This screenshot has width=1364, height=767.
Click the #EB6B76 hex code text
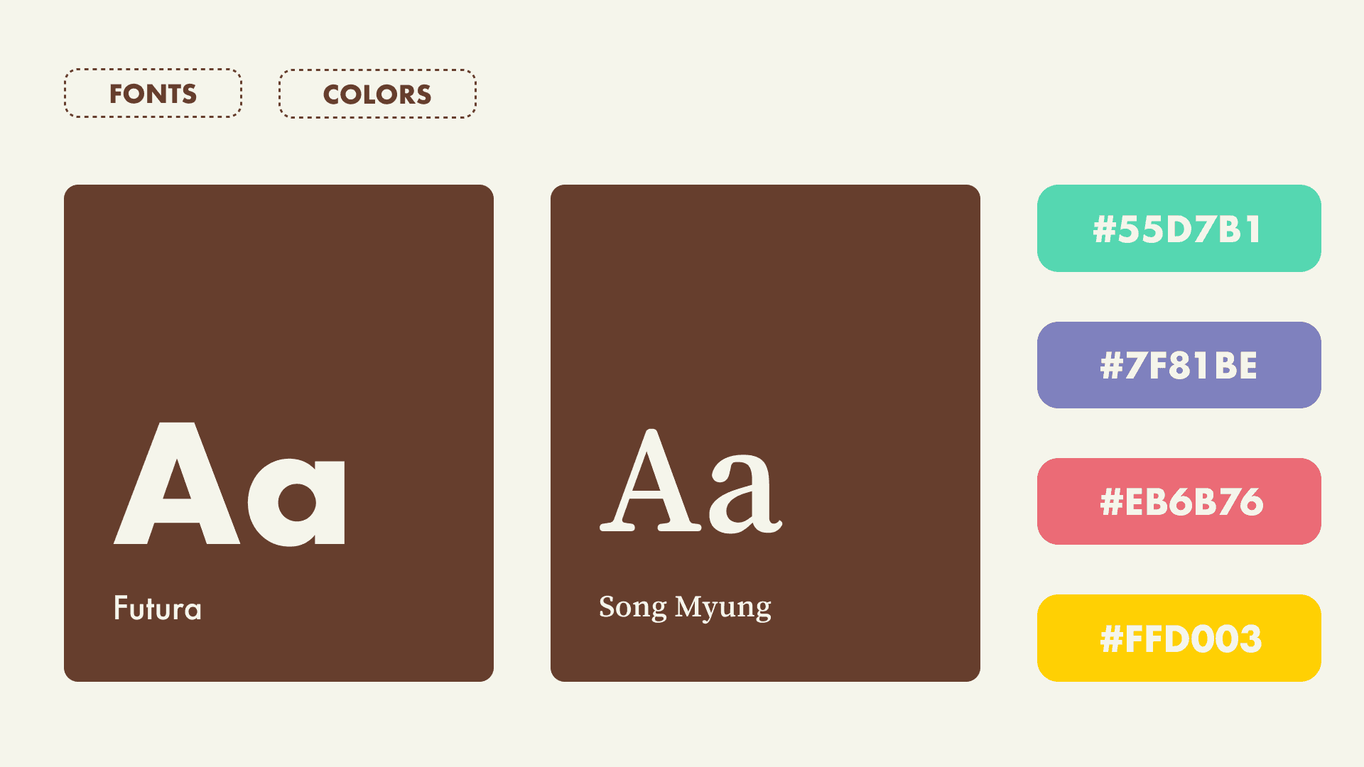(x=1181, y=502)
